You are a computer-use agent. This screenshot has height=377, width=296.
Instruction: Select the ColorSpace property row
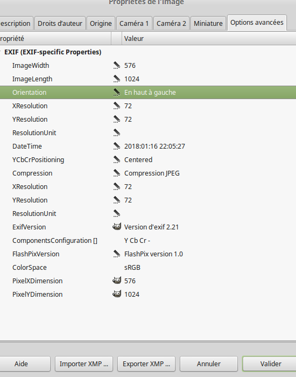click(148, 267)
